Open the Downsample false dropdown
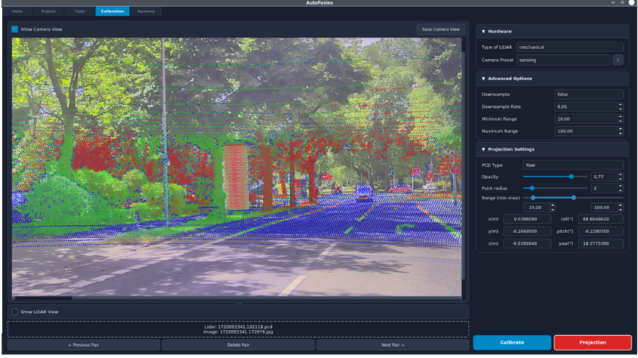Image resolution: width=638 pixels, height=358 pixels. coord(587,95)
